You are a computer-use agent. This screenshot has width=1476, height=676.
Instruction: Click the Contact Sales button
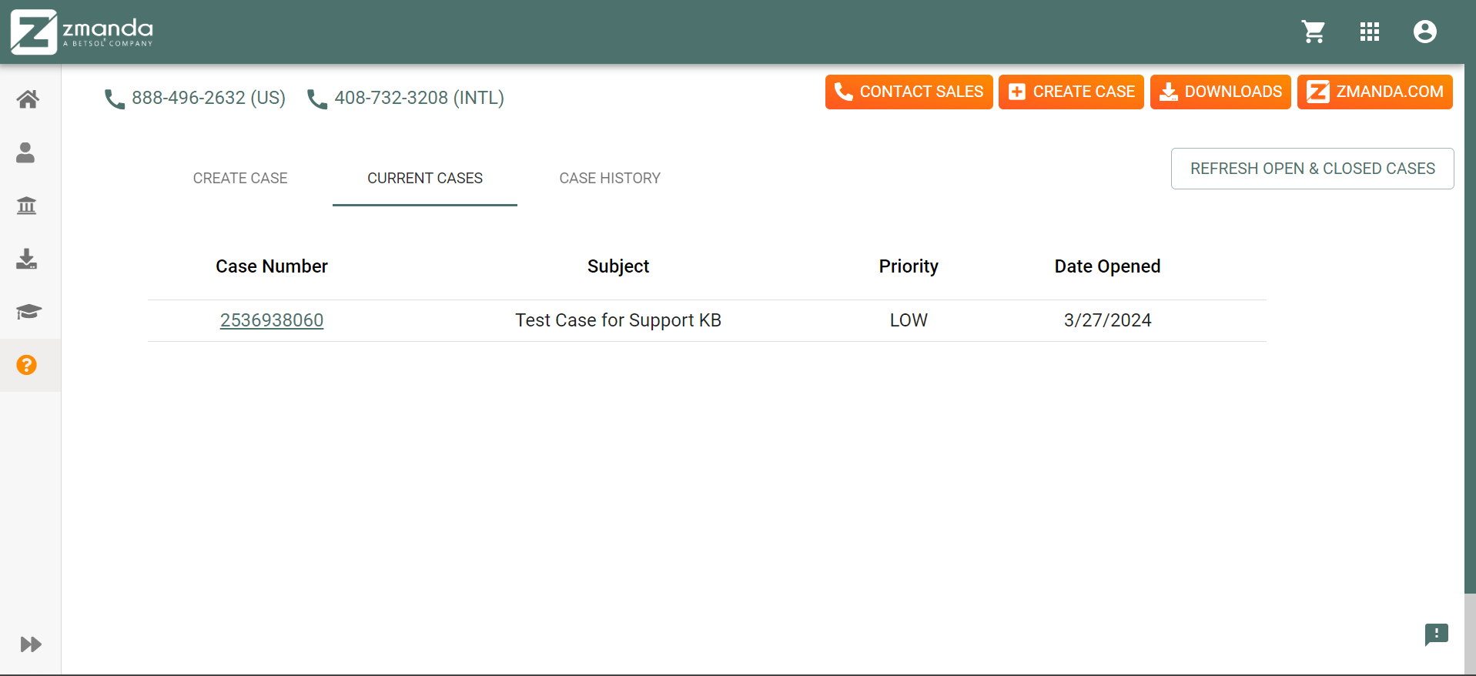click(909, 92)
